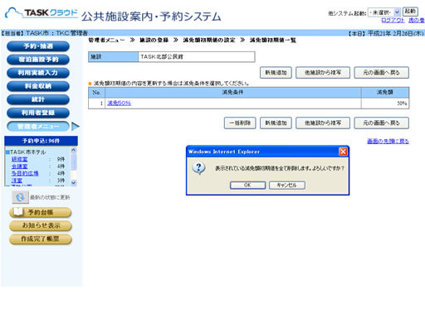This screenshot has height=318, width=425.
Task: Open the 予約台帳 ledger button
Action: tap(41, 212)
